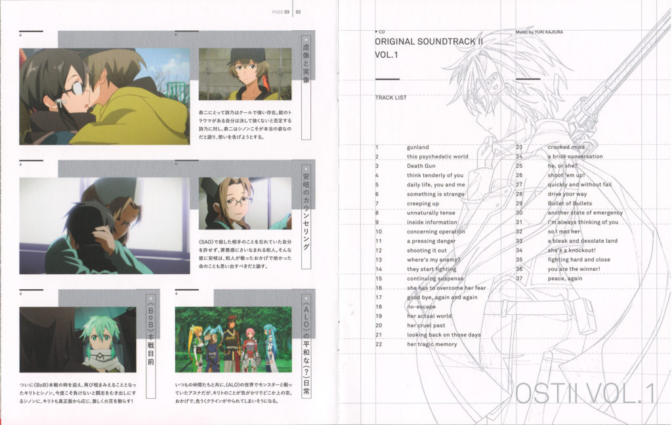Click the small triangle marker beside the CD label
Viewport: 672px width, 425px height.
(376, 31)
